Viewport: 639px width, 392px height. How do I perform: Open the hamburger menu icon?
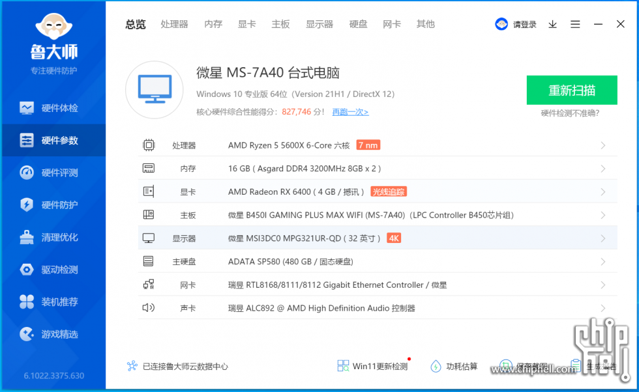pos(575,25)
